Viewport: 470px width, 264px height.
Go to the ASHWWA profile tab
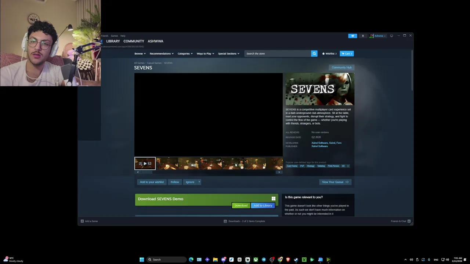tap(155, 41)
